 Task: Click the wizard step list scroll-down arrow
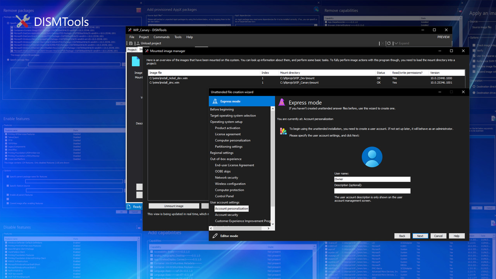tap(273, 224)
